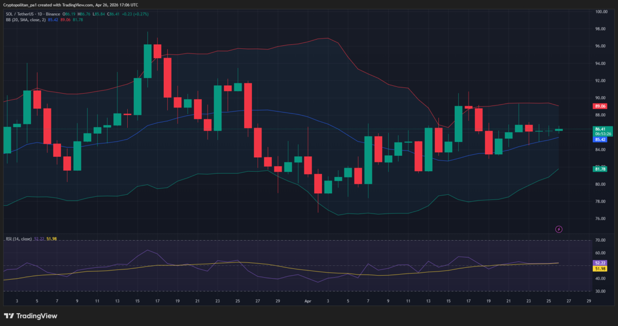The height and width of the screenshot is (326, 618).
Task: Select the RSI (14, close) indicator label
Action: [x=19, y=239]
